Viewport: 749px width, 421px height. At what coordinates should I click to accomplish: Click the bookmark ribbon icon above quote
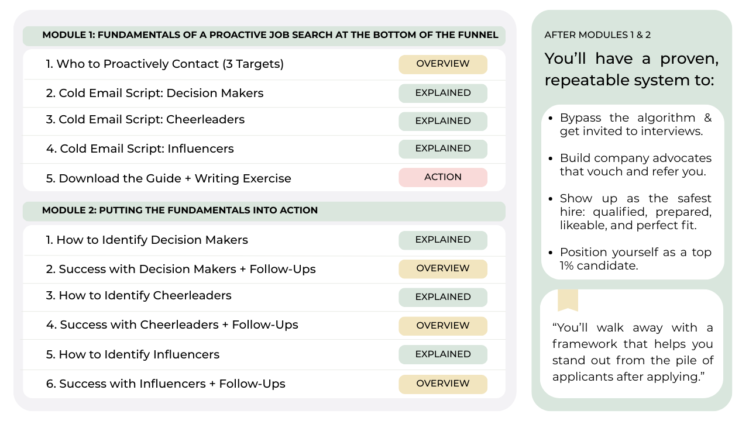pyautogui.click(x=568, y=300)
